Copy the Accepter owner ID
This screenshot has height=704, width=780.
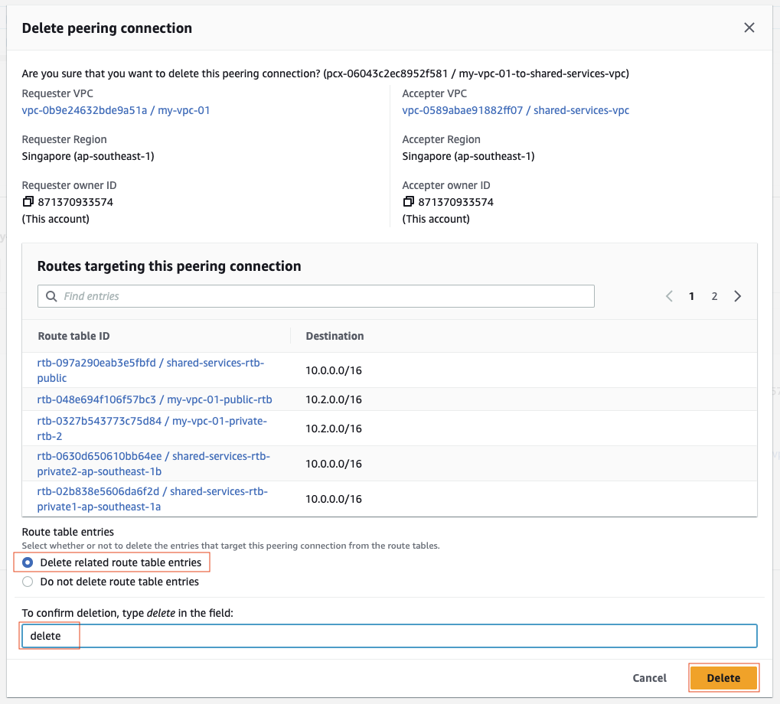click(409, 201)
